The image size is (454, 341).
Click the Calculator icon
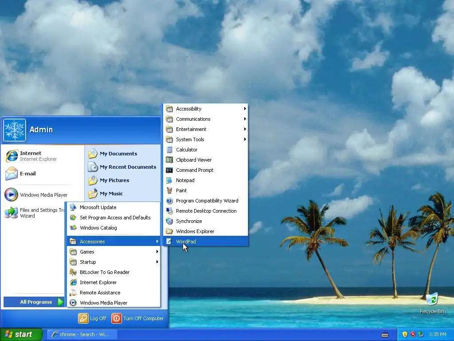click(x=169, y=150)
